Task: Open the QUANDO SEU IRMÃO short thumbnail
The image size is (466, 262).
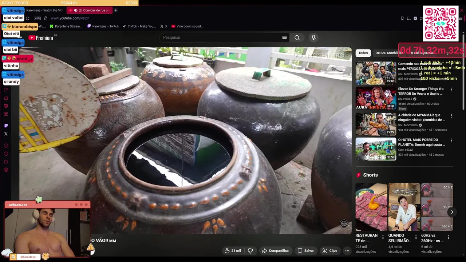Action: (x=404, y=207)
